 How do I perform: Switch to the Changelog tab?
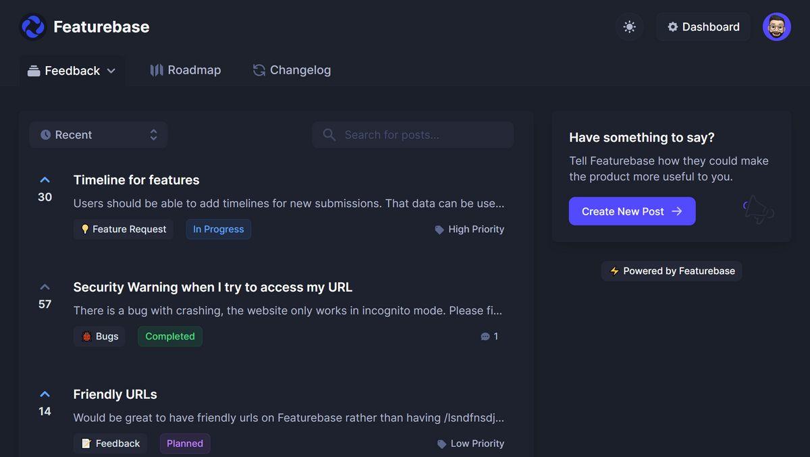pos(292,70)
